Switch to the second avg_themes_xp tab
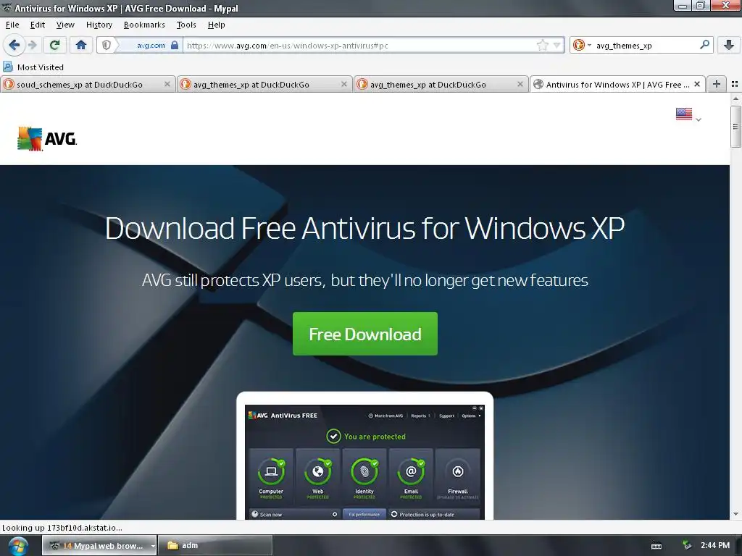Viewport: 742px width, 556px height. click(x=264, y=84)
